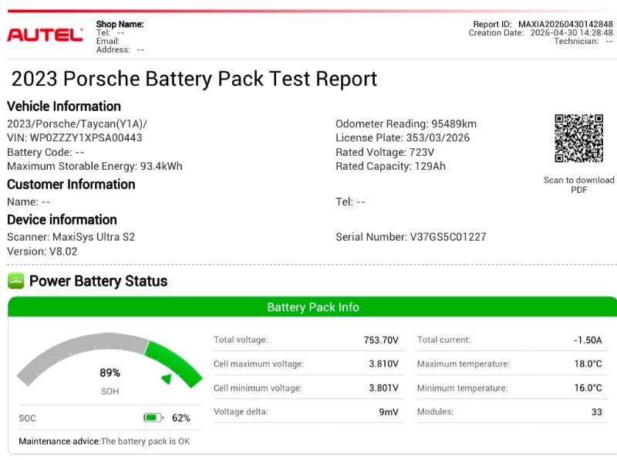Click Maximum Storable Energy 93.4kWh

coord(95,166)
